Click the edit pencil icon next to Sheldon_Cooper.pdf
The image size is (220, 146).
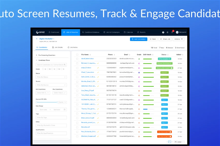98,136
